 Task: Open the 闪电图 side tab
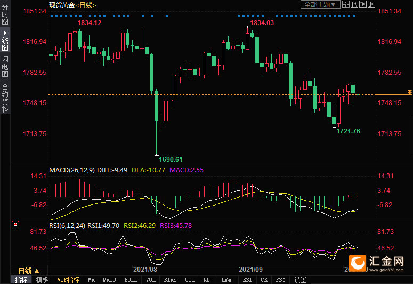[x=5, y=66]
